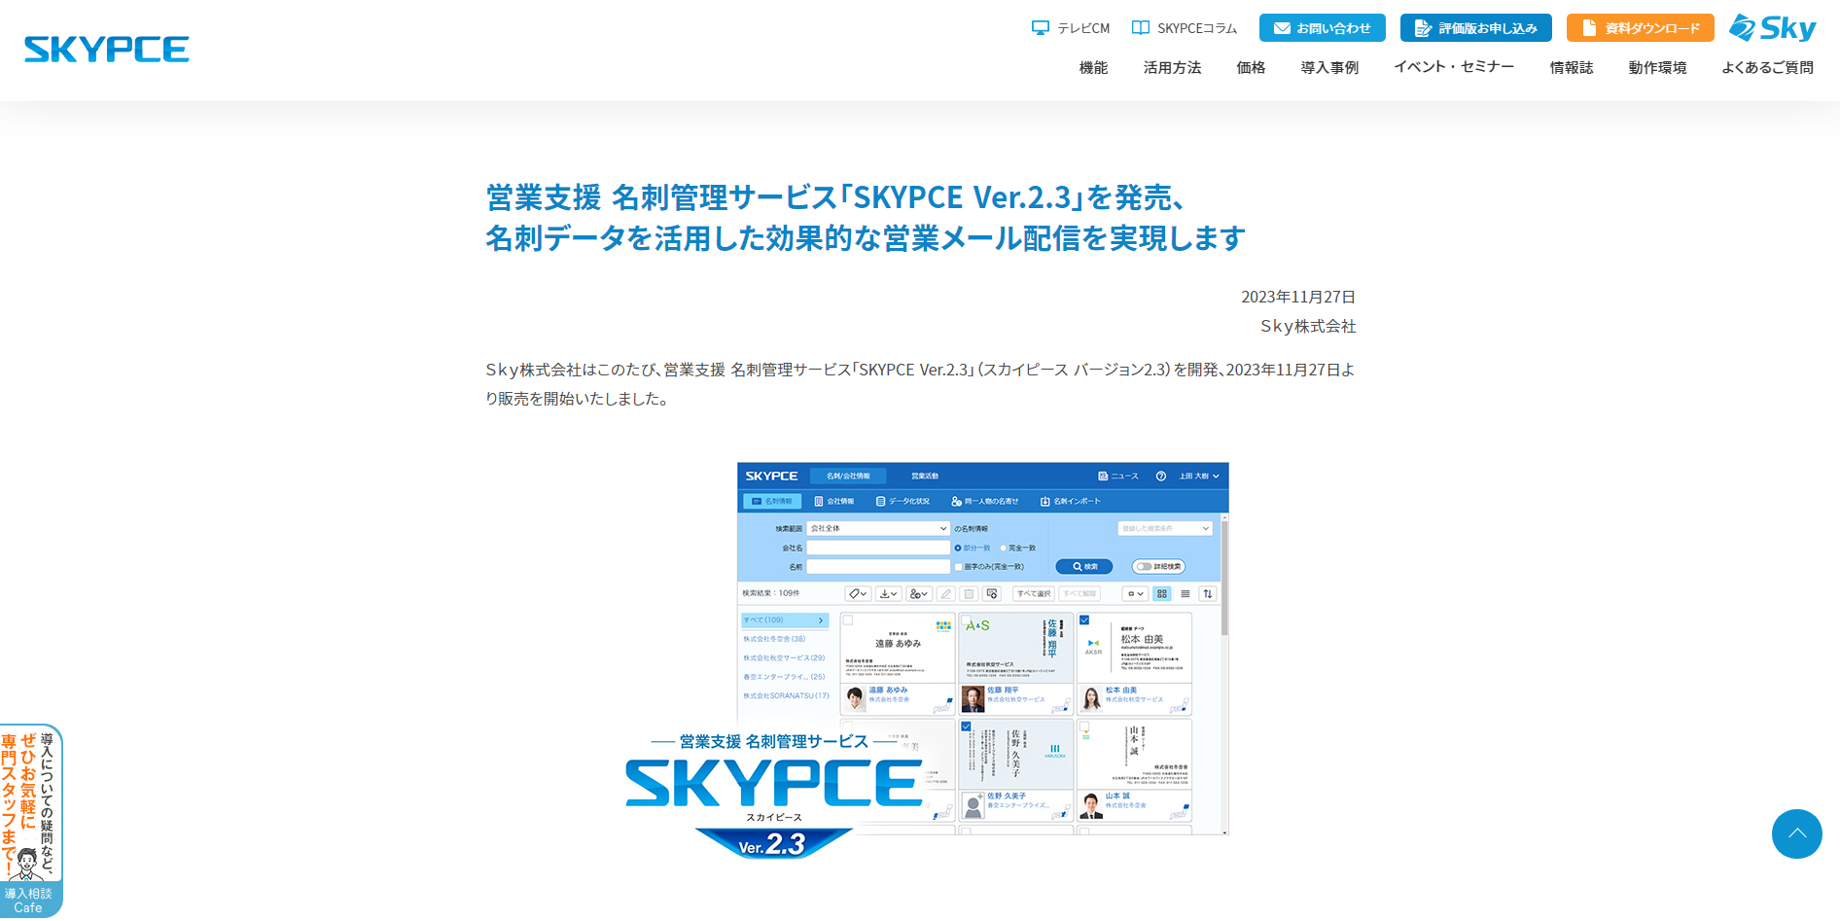
Task: Open the 導入相談Cafe side banner
Action: [x=30, y=820]
